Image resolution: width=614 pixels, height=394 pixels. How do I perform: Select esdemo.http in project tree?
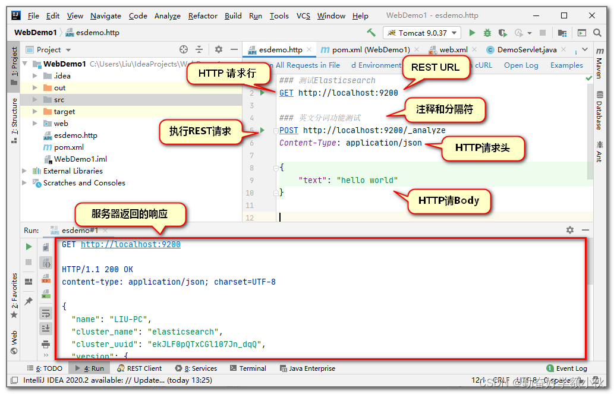coord(75,135)
